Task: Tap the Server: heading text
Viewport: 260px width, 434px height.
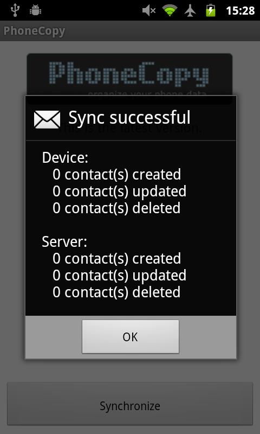Action: pyautogui.click(x=64, y=241)
